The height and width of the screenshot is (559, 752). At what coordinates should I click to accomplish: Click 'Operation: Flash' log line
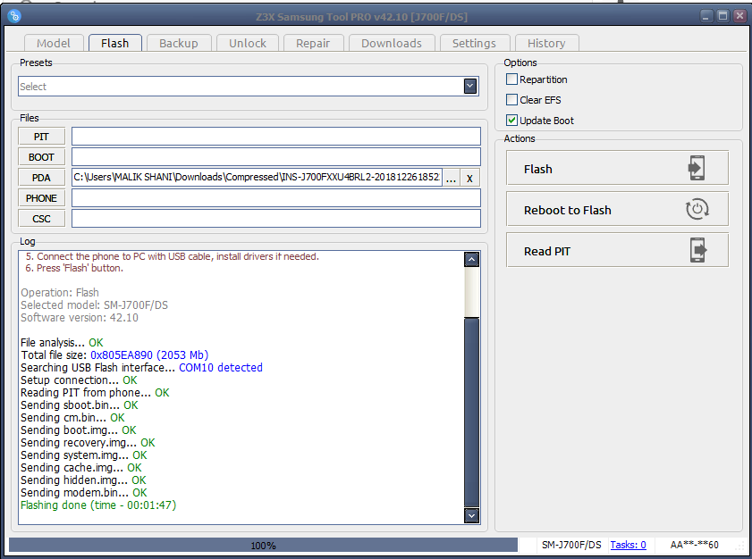pyautogui.click(x=60, y=293)
